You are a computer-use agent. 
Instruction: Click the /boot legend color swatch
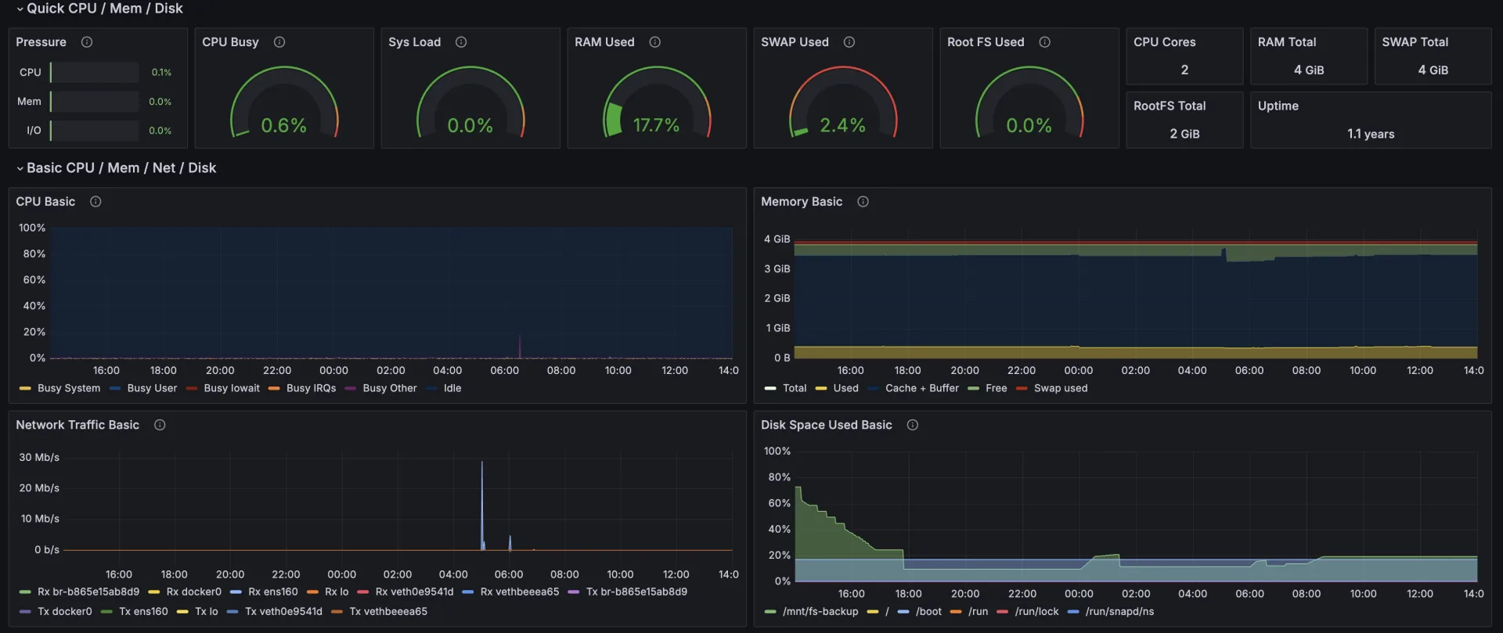pos(903,612)
